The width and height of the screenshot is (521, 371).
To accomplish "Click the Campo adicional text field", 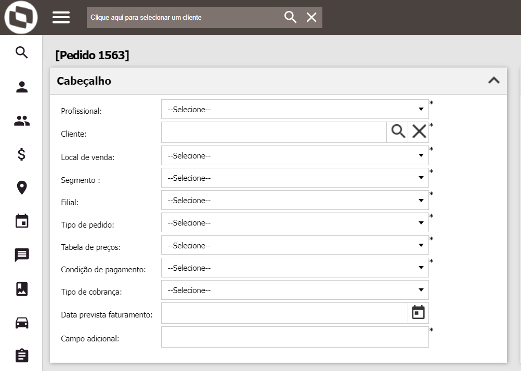I will [x=295, y=337].
